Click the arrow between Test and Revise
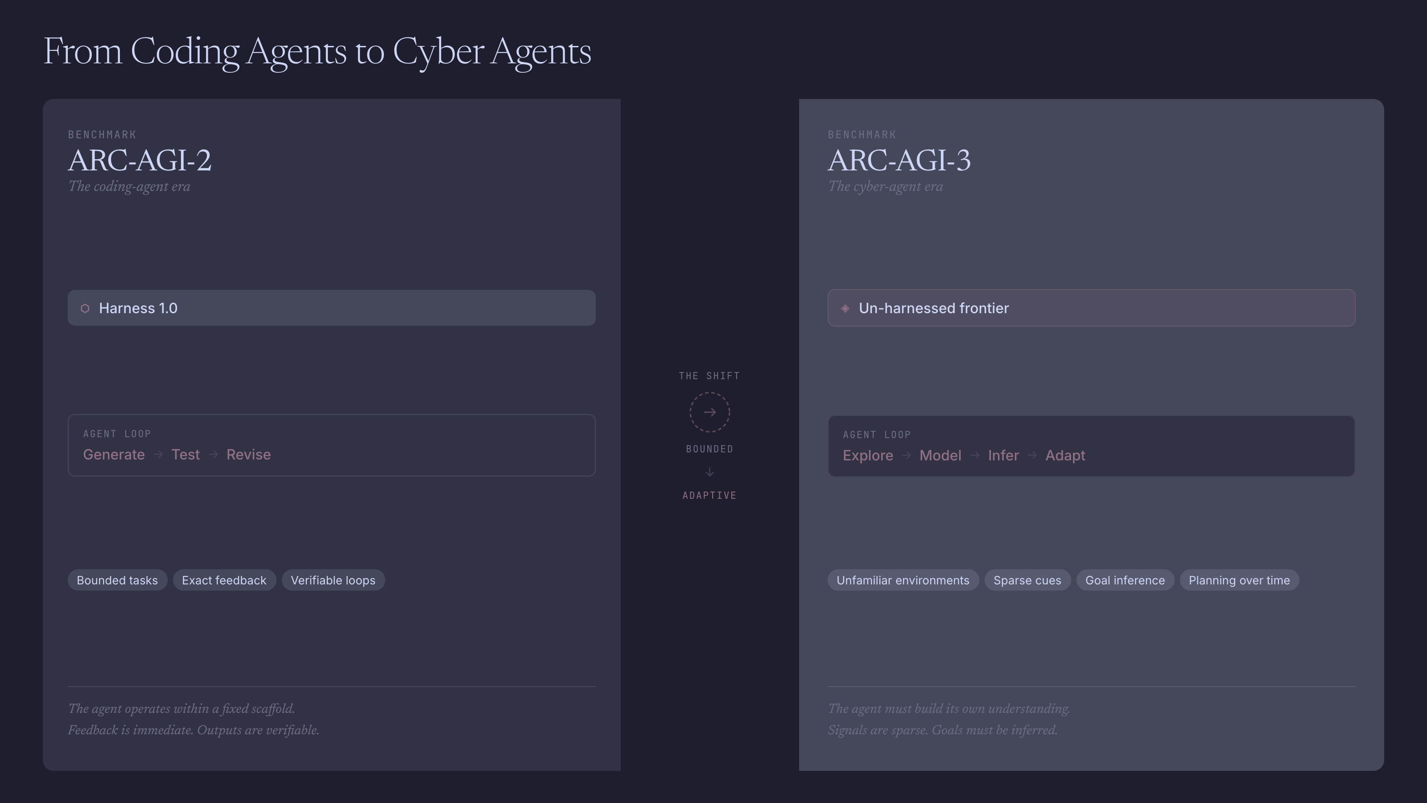This screenshot has height=803, width=1427. coord(213,455)
